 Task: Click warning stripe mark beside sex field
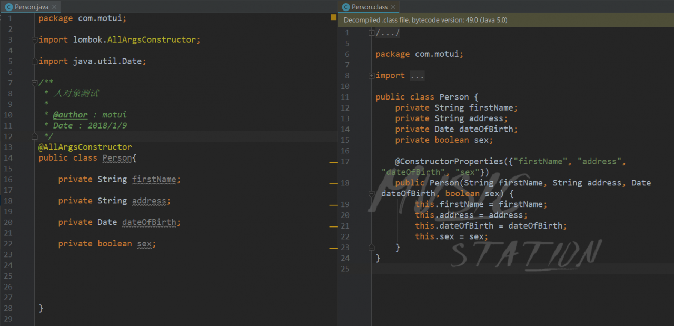[333, 248]
